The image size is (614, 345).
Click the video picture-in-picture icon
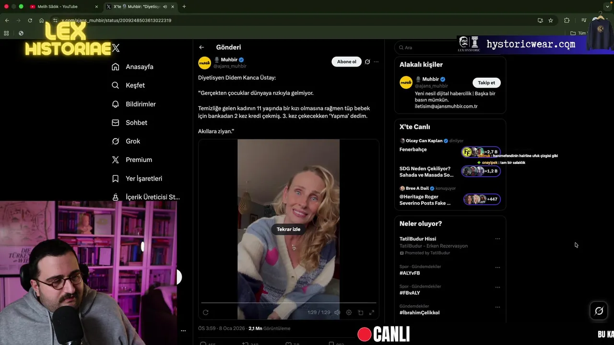[360, 312]
